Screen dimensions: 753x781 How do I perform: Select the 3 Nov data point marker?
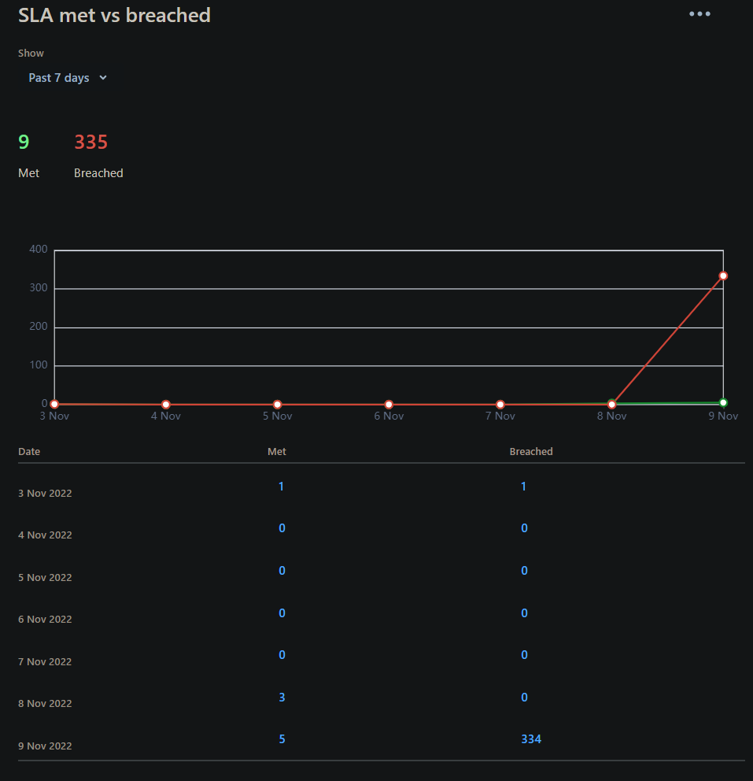54,403
